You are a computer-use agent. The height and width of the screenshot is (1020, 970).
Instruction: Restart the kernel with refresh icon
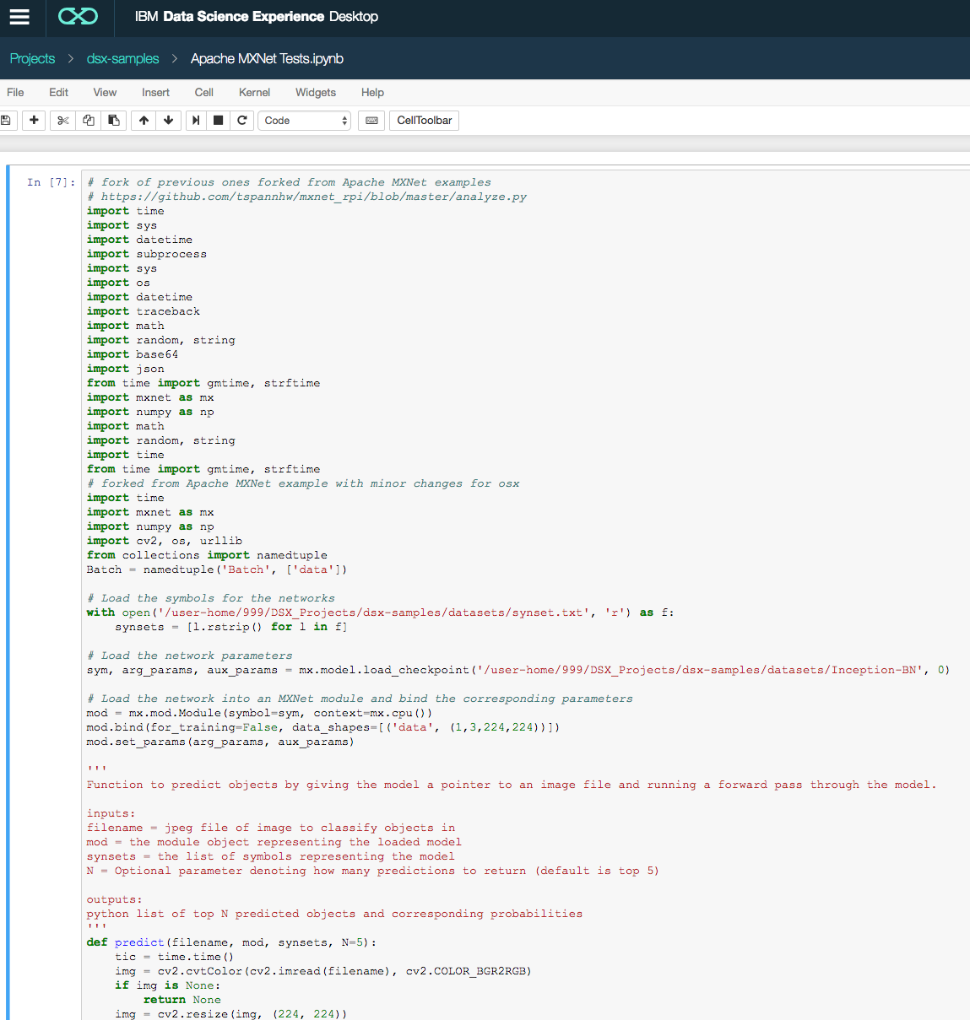pyautogui.click(x=242, y=121)
